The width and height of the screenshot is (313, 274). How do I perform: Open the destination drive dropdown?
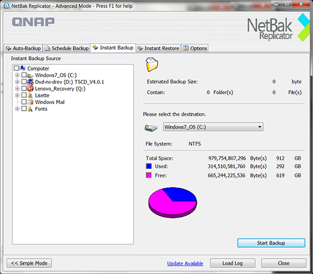(x=213, y=127)
